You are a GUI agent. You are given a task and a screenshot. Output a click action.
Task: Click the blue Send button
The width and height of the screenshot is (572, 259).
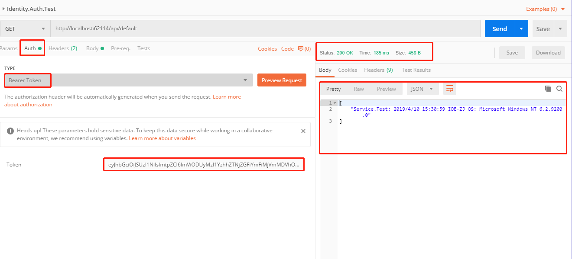pos(500,29)
